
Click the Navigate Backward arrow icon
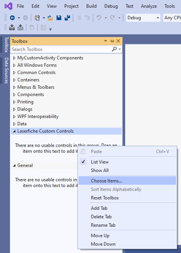(12, 18)
